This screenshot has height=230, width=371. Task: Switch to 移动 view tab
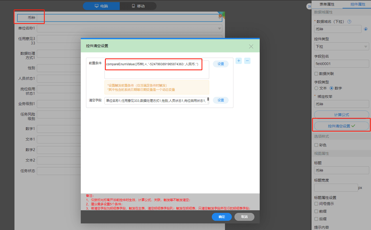[x=138, y=6]
